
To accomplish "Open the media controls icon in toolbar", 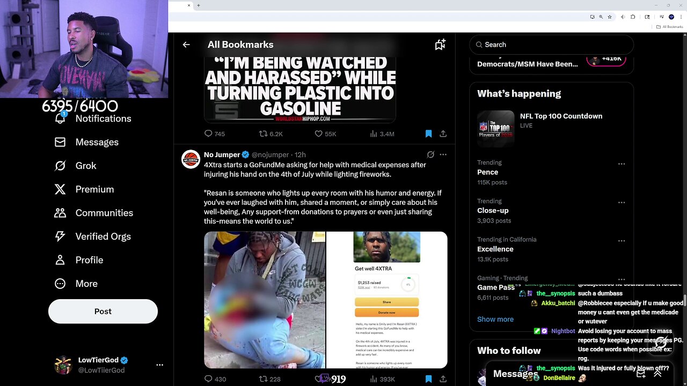I will coord(662,17).
